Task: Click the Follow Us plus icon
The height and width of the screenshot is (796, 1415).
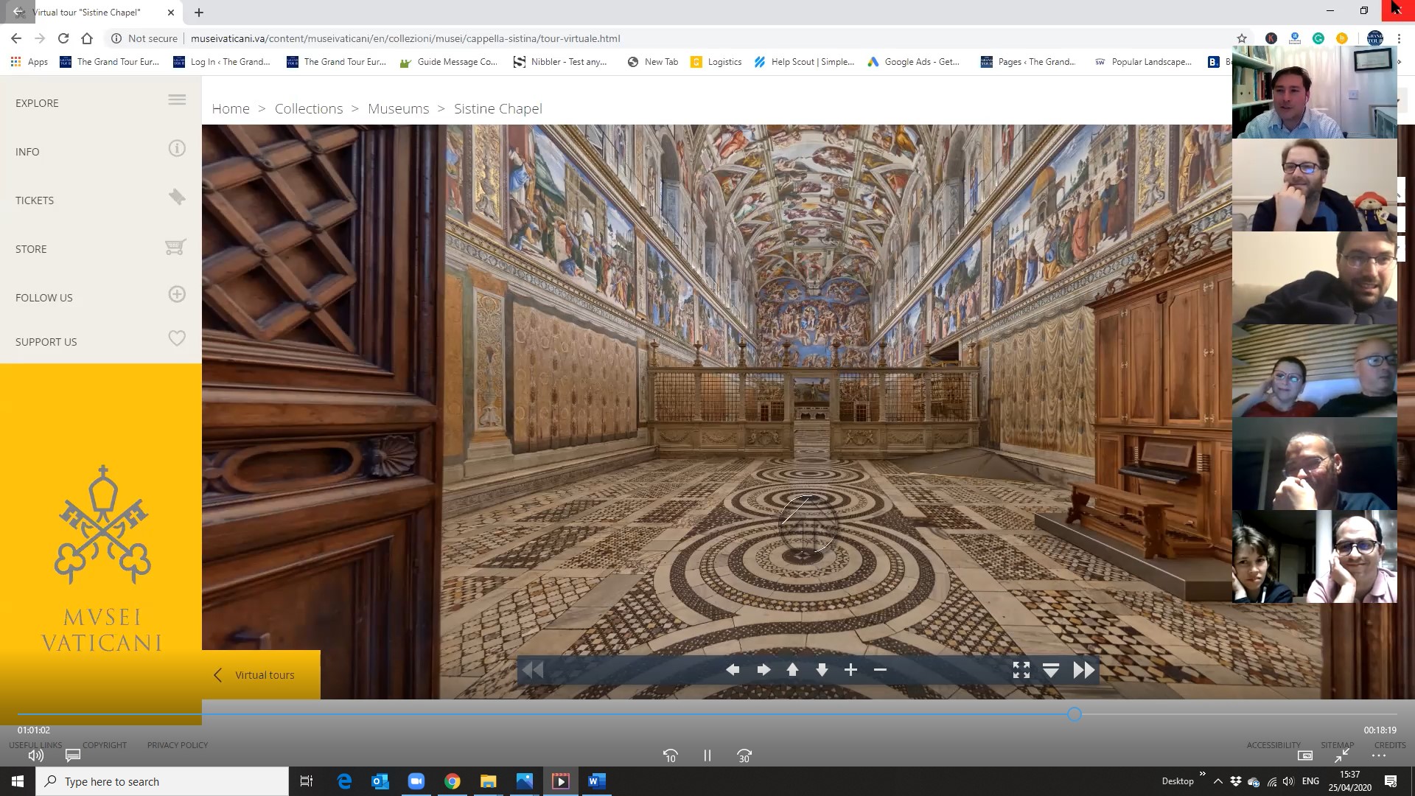Action: pyautogui.click(x=177, y=294)
